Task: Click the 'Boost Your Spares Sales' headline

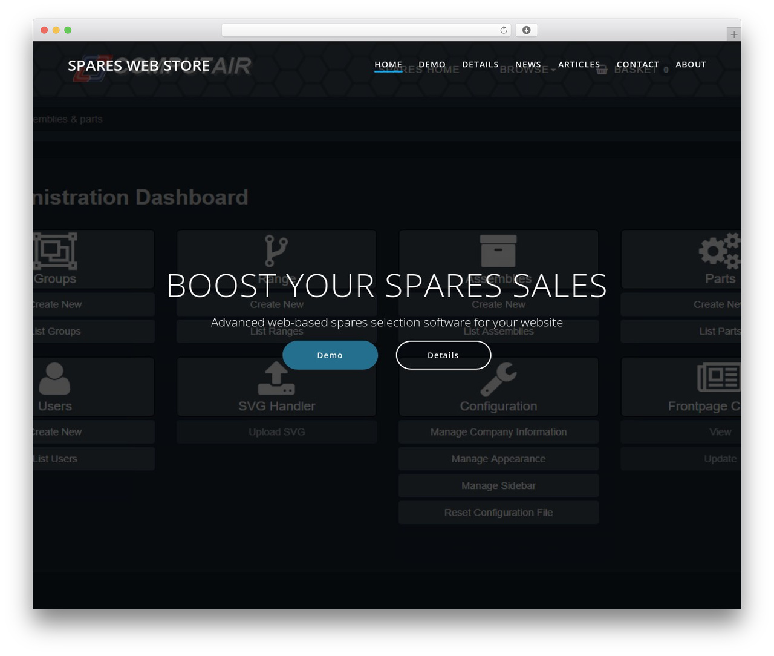Action: [x=387, y=286]
